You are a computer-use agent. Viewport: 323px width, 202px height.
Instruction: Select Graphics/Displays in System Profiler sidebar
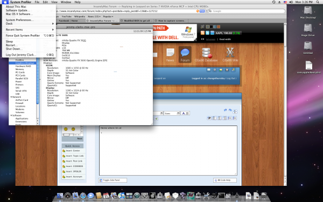24,63
